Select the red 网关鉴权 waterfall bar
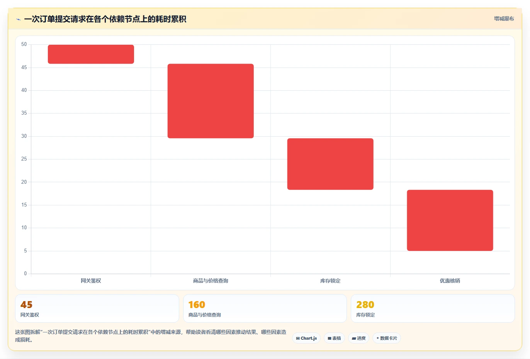530x359 pixels. [91, 54]
